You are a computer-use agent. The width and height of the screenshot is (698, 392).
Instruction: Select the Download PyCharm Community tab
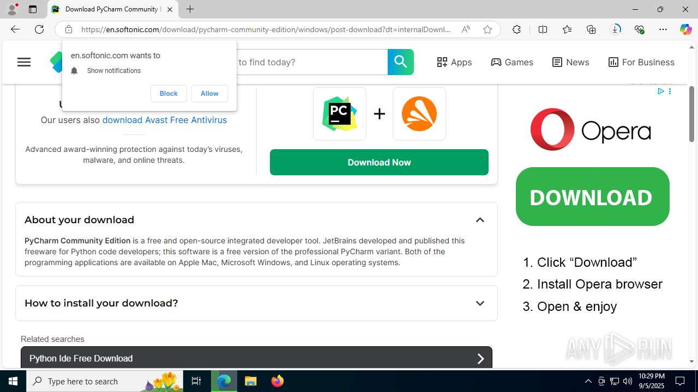pos(112,9)
